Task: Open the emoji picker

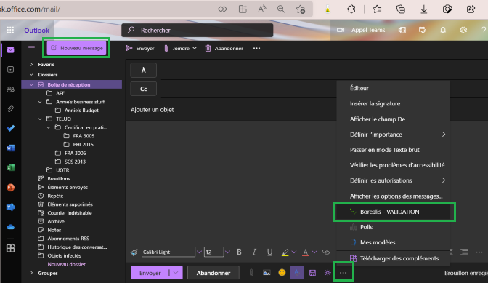Action: pyautogui.click(x=282, y=273)
